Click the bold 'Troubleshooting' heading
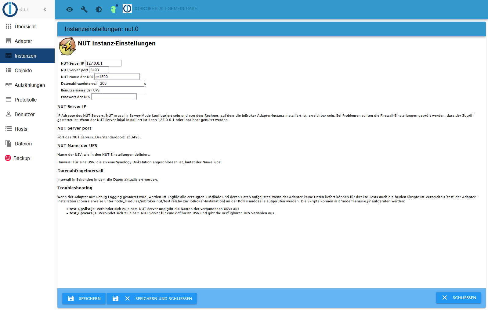The image size is (488, 310). click(x=75, y=188)
